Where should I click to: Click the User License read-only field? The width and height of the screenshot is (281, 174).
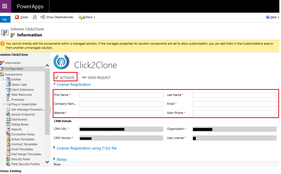click(234, 138)
